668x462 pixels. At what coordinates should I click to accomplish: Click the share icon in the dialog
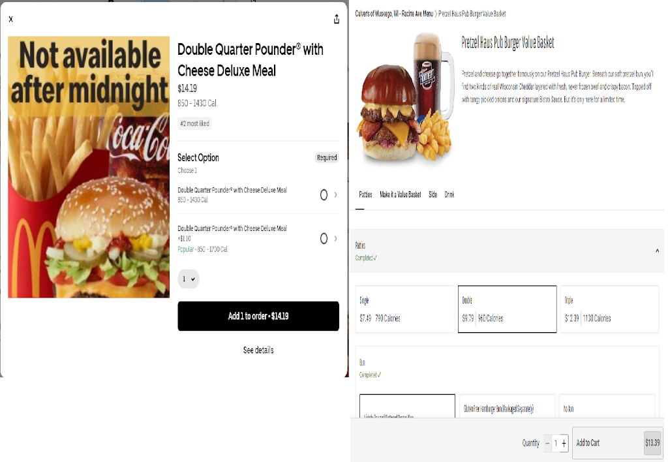(337, 19)
